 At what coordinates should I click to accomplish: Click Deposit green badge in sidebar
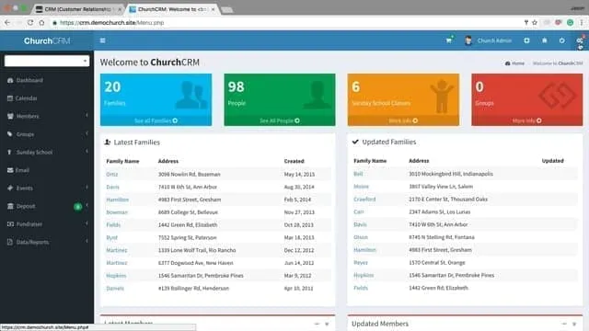77,207
